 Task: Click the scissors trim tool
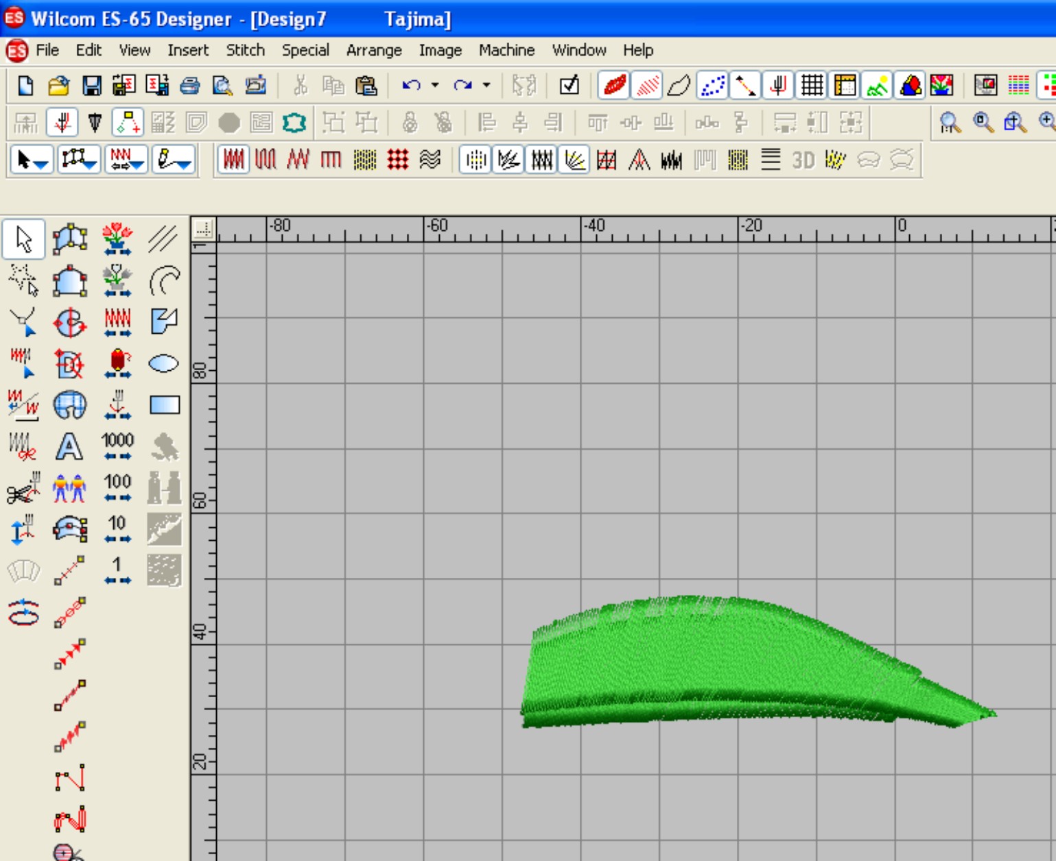point(23,488)
